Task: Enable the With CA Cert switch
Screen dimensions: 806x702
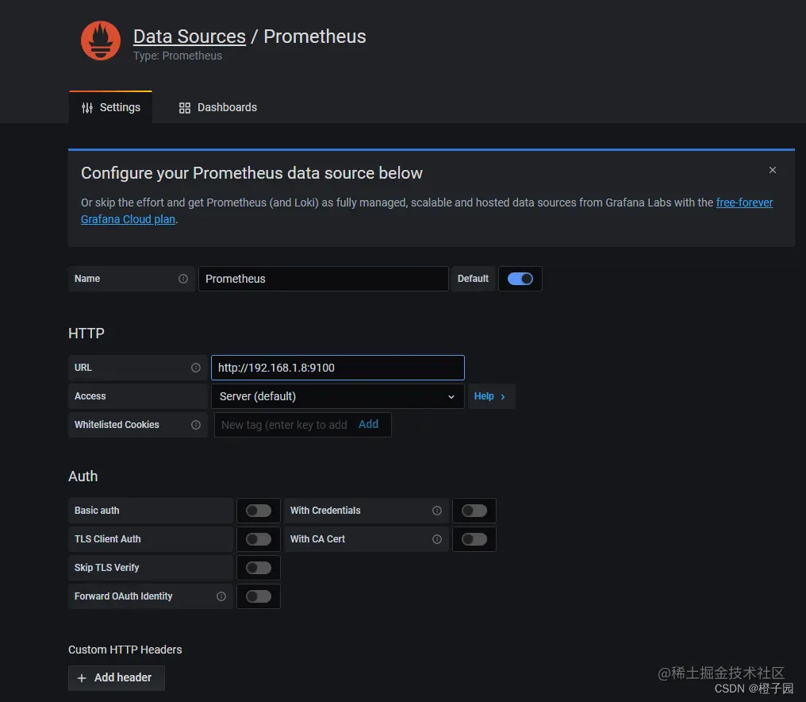Action: (474, 539)
